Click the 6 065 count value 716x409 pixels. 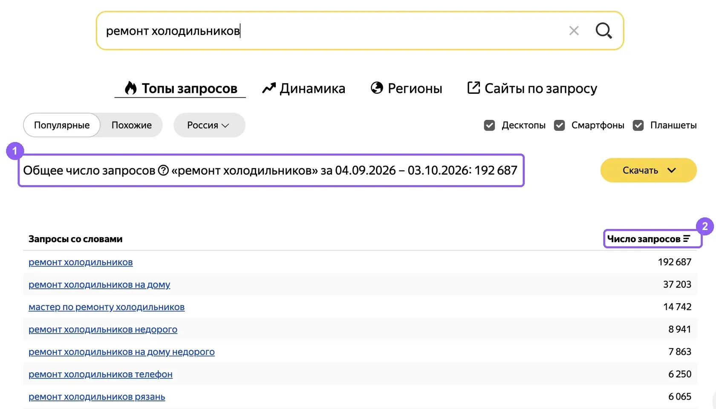(x=680, y=397)
